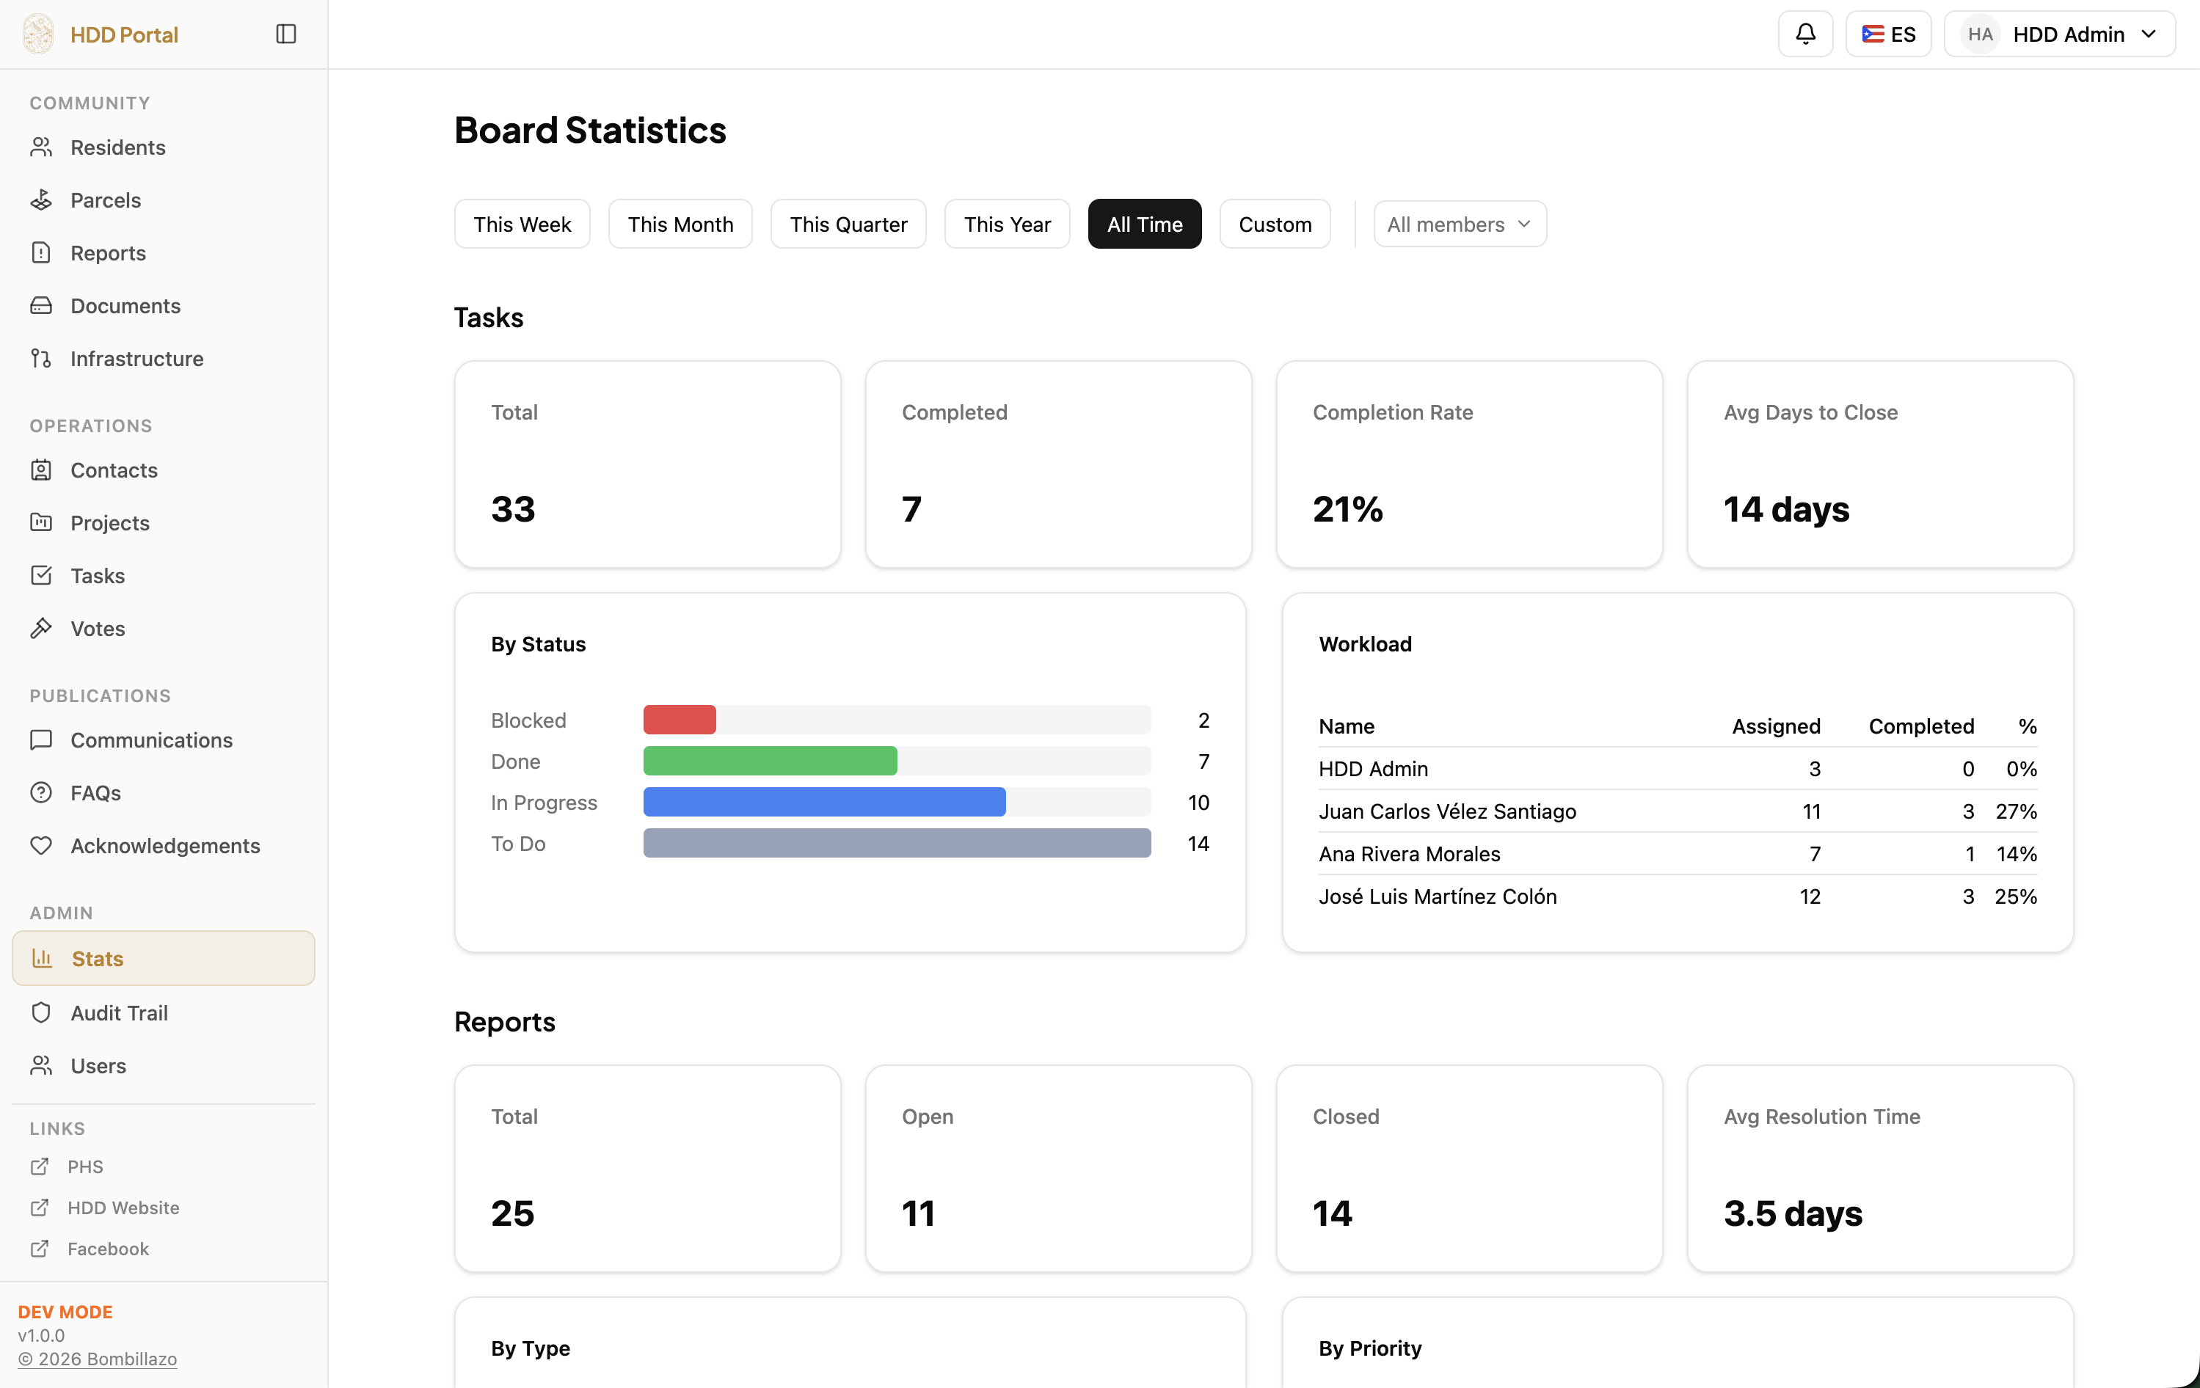Click Juan Carlos Vélez Santiago in Workload

coord(1447,812)
